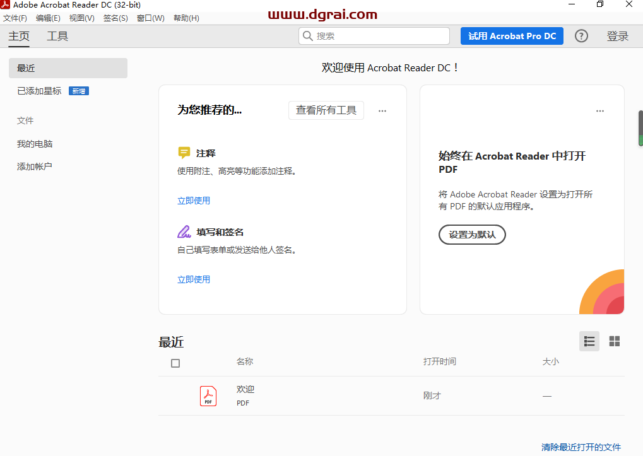This screenshot has width=643, height=456.
Task: Click the Adobe Acrobat logo in title bar
Action: click(6, 5)
